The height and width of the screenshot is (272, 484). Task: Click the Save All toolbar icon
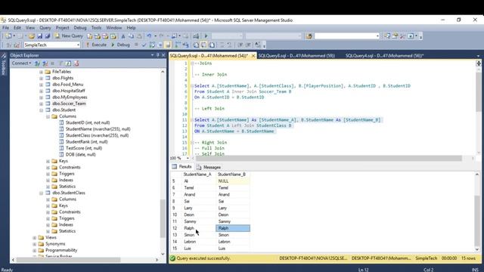pos(48,36)
